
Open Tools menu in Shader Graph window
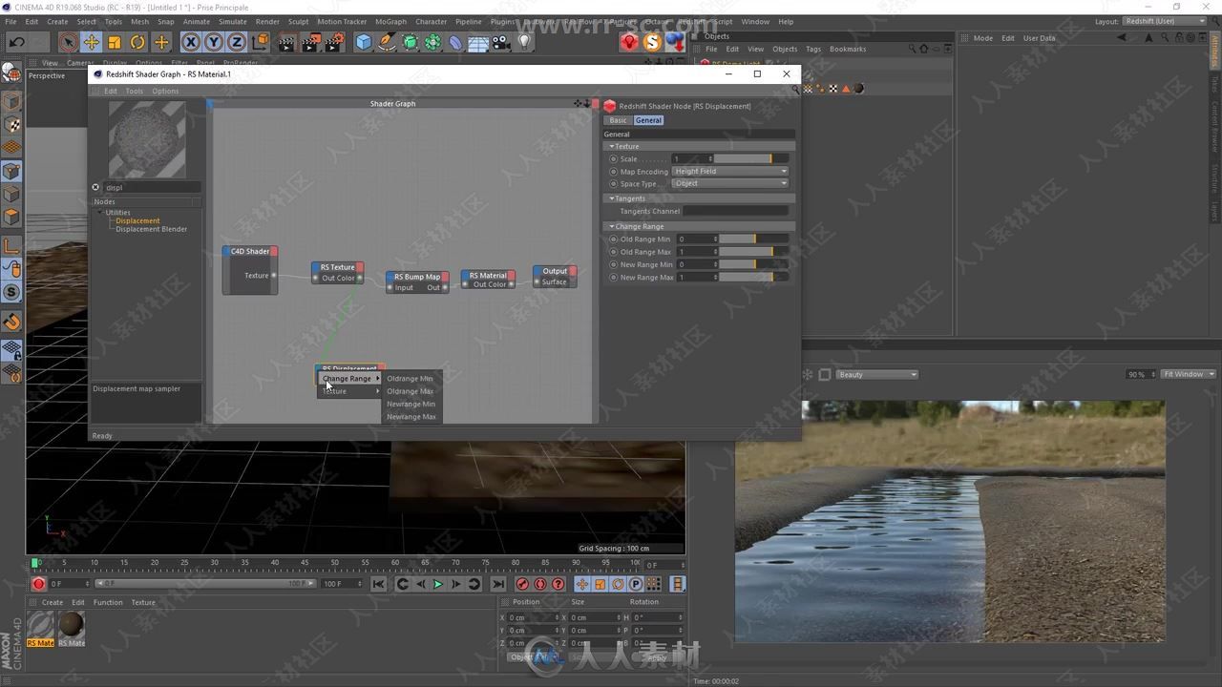point(135,91)
